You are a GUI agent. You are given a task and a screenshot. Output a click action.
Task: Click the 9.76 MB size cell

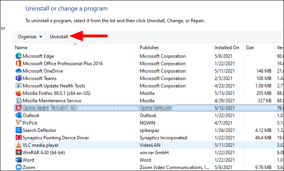(263, 167)
